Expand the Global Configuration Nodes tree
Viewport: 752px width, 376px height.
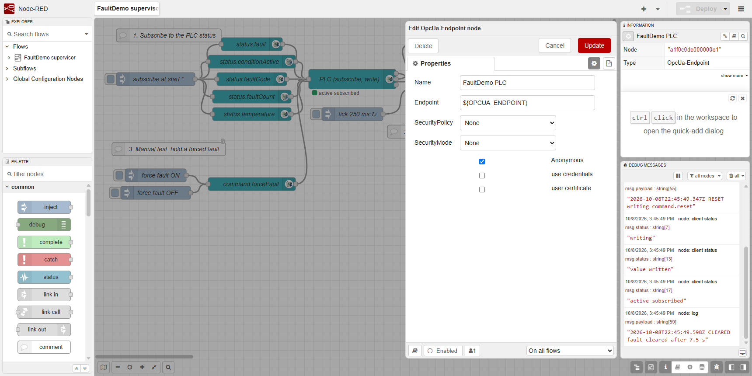[7, 79]
